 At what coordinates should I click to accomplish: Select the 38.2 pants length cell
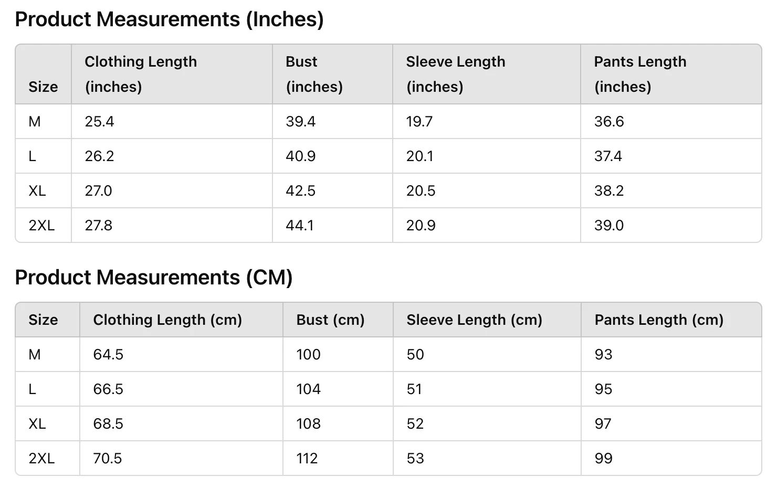coord(609,190)
